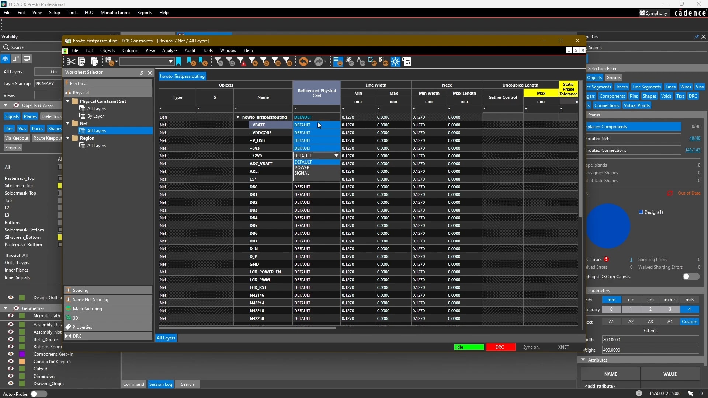Choose POWER from the CSet dropdown list
Image resolution: width=708 pixels, height=398 pixels.
[316, 168]
